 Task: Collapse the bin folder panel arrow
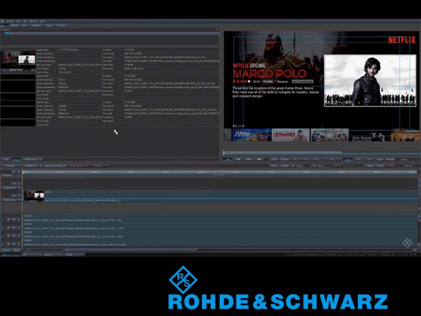(217, 30)
